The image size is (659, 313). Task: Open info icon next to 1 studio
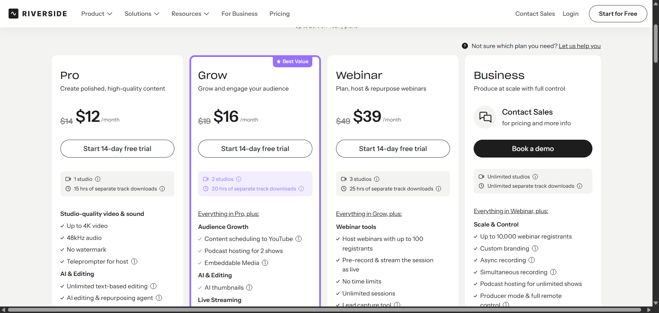98,179
